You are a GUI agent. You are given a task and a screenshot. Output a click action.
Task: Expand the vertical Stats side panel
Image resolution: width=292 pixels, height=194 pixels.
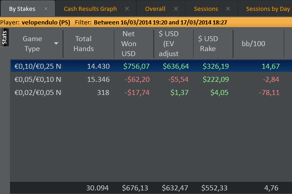(x=5, y=38)
